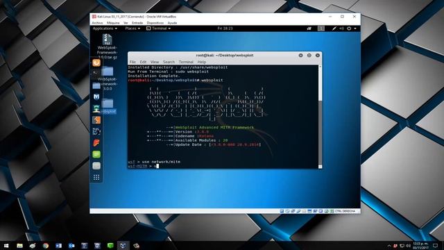Select the WebSploit-Framework-3.0.0 folder on desktop
This screenshot has width=444, height=250.
point(108,78)
